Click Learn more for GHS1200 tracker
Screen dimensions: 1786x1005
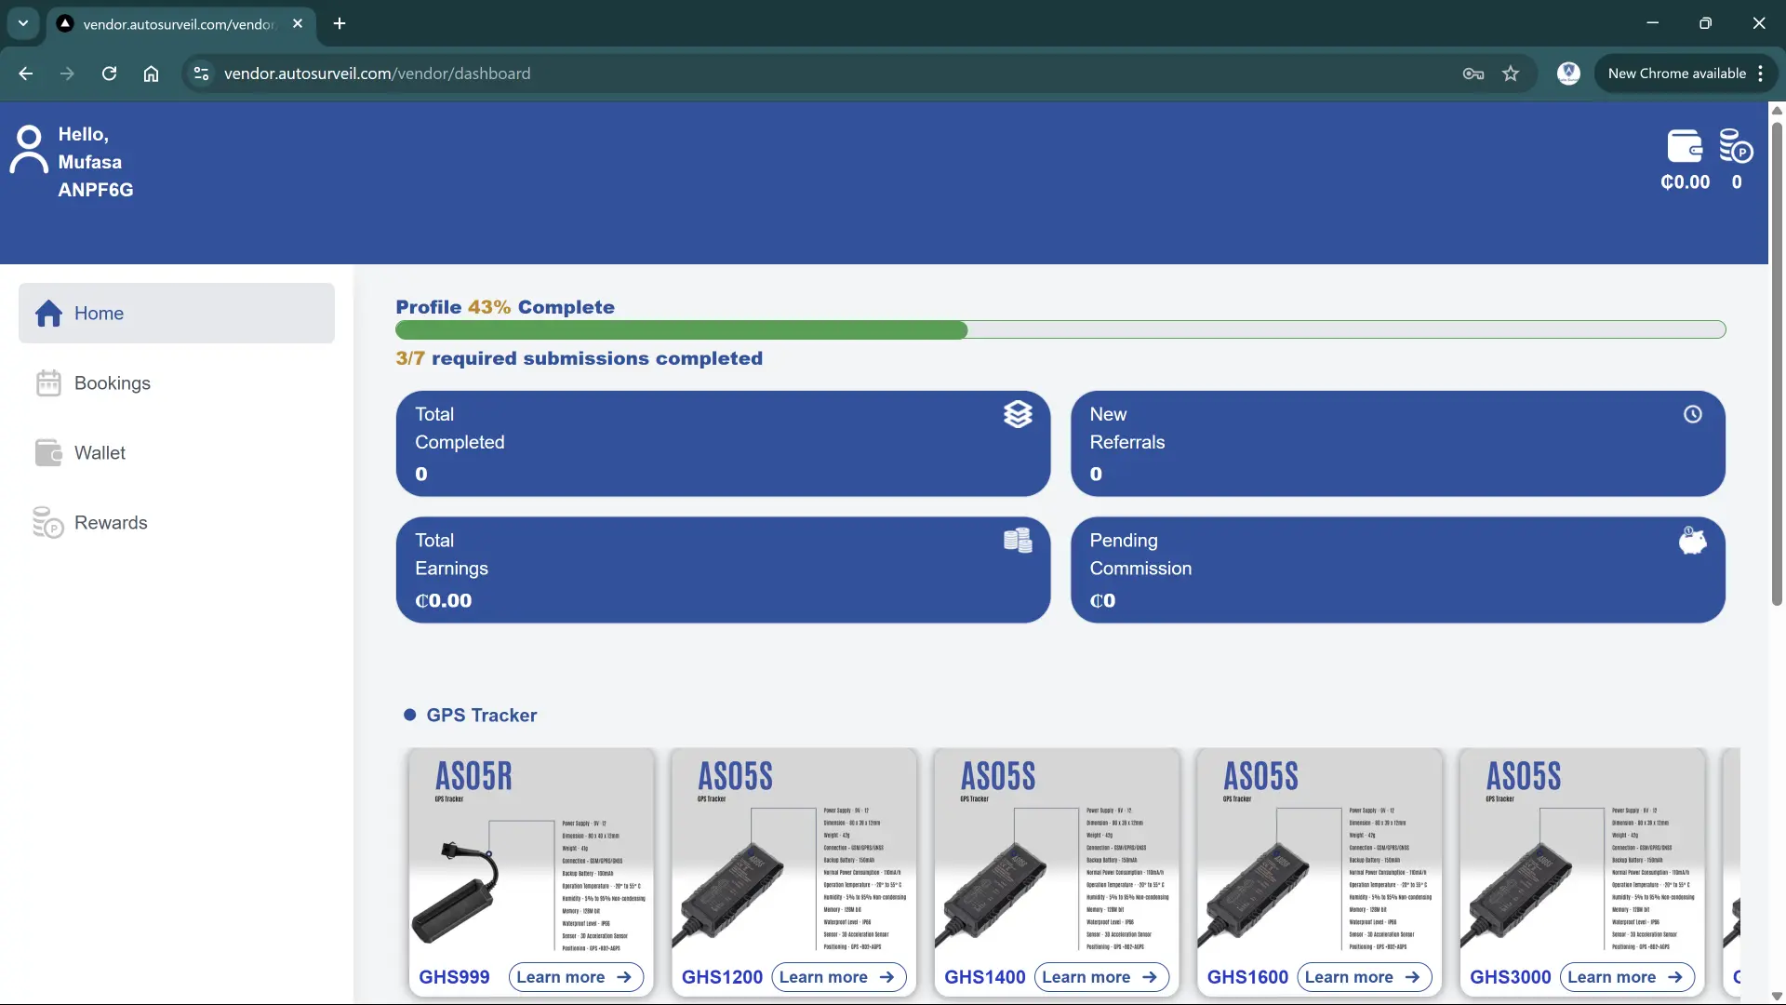pyautogui.click(x=839, y=977)
